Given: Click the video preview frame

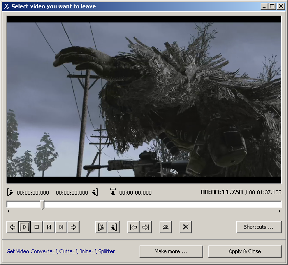Looking at the screenshot, I should (x=144, y=100).
